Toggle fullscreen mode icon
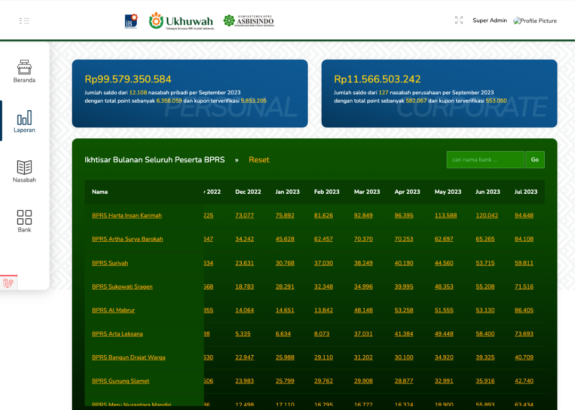 (x=459, y=20)
